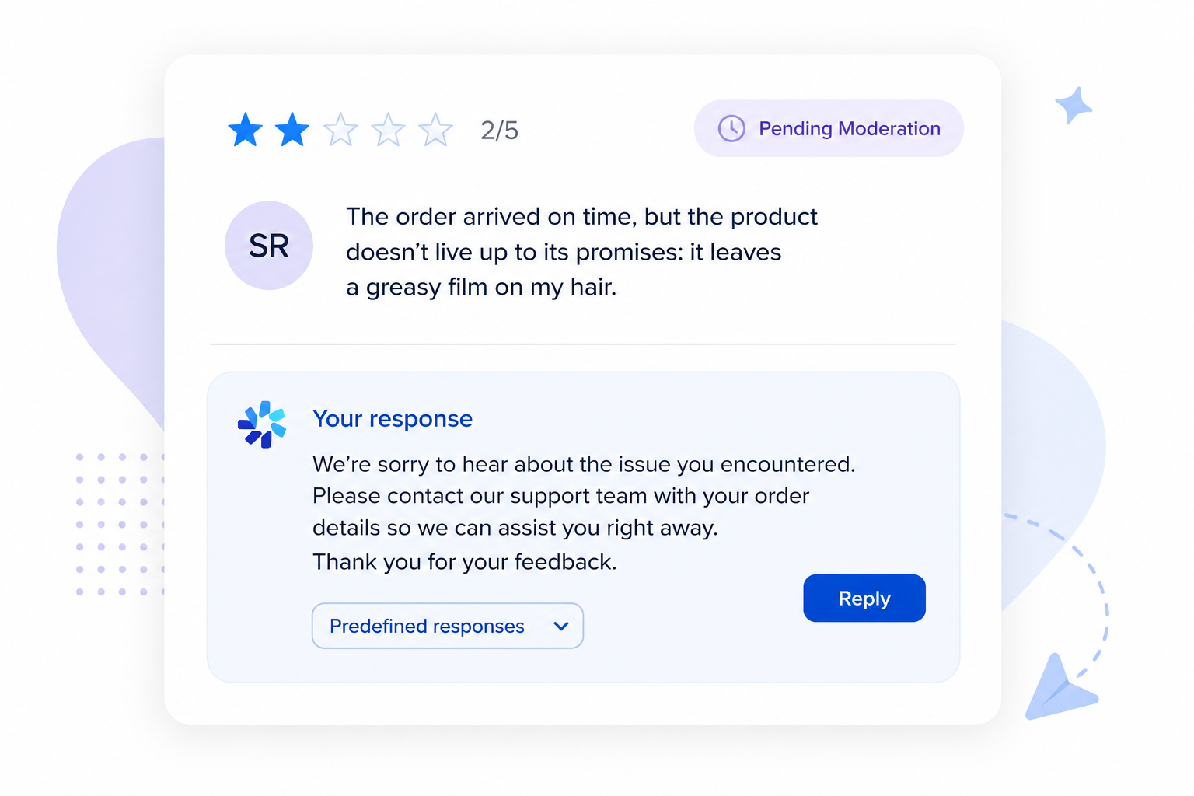Click the Reply button

(x=864, y=598)
